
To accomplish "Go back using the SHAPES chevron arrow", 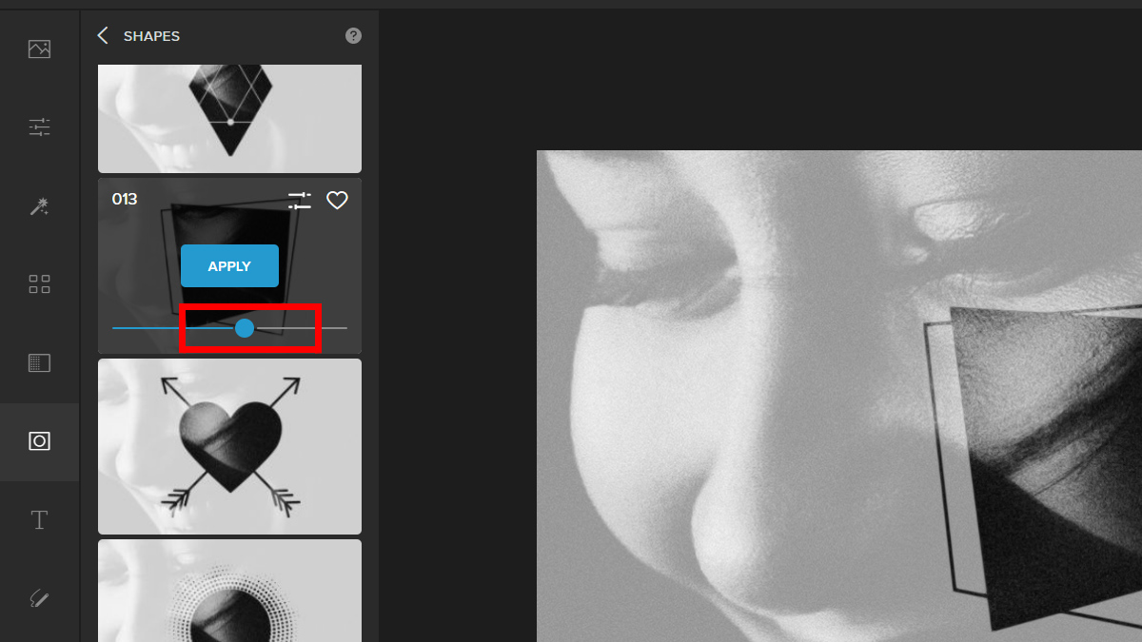I will [103, 36].
